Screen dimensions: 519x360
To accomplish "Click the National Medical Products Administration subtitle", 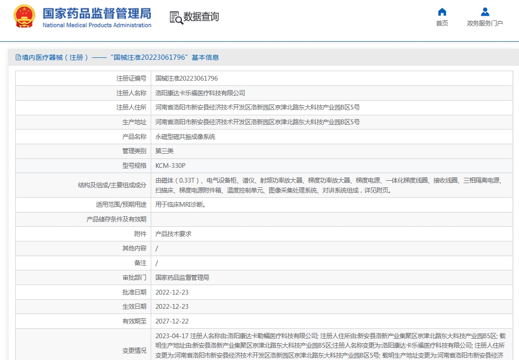I will (97, 25).
